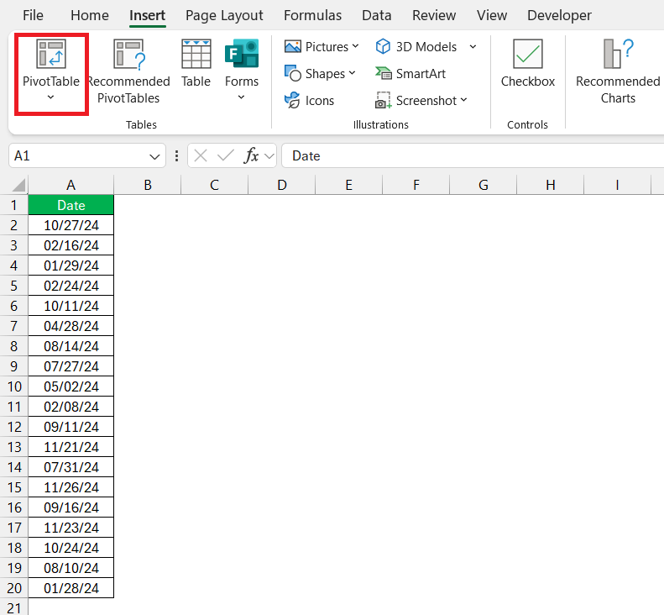Select column H header

point(550,185)
